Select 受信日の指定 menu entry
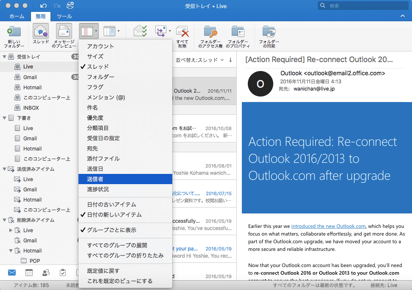This screenshot has width=412, height=290. click(x=125, y=138)
